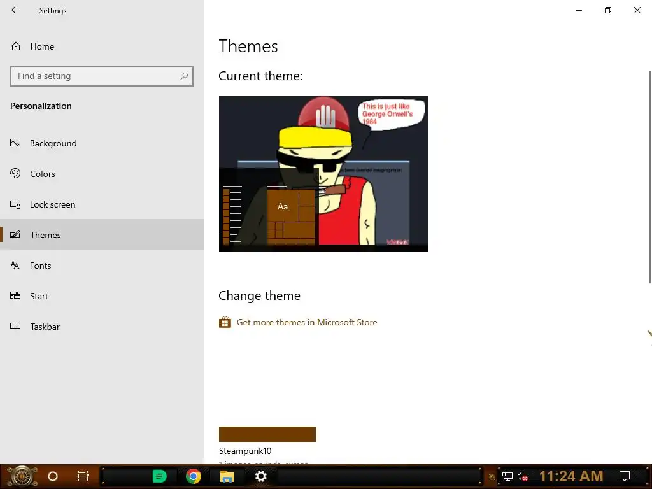The image size is (652, 489).
Task: Click the Taskbar icon in sidebar
Action: (x=15, y=326)
